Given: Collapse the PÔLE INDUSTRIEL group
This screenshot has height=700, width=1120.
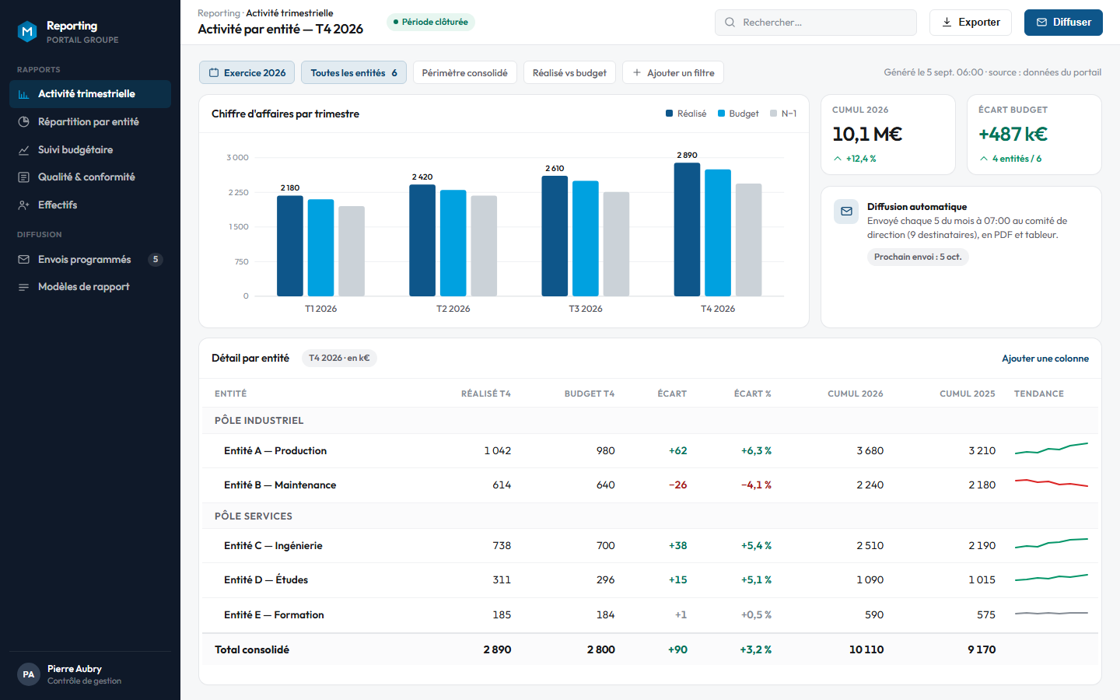Looking at the screenshot, I should point(649,421).
